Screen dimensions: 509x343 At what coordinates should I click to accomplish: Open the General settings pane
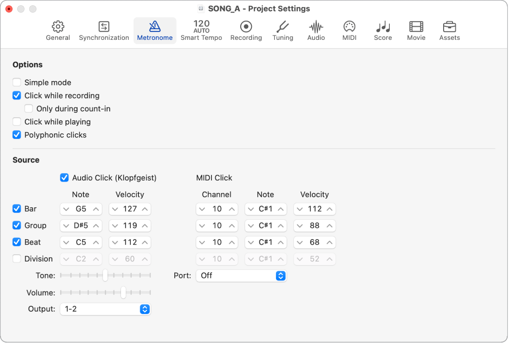(x=58, y=30)
